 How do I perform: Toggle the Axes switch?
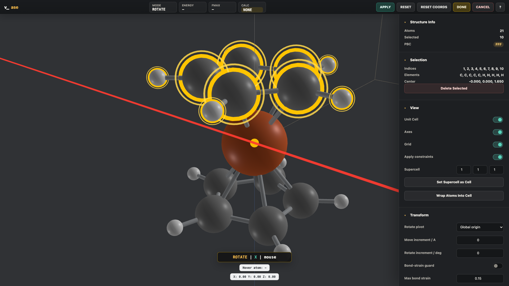coord(498,132)
